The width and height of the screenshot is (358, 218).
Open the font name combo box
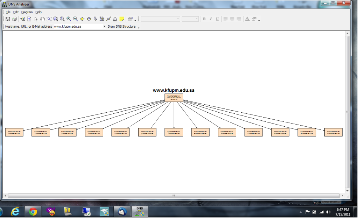click(160, 19)
